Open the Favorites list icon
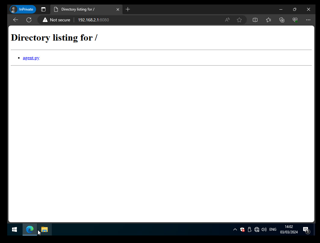This screenshot has width=320, height=243. (x=269, y=20)
